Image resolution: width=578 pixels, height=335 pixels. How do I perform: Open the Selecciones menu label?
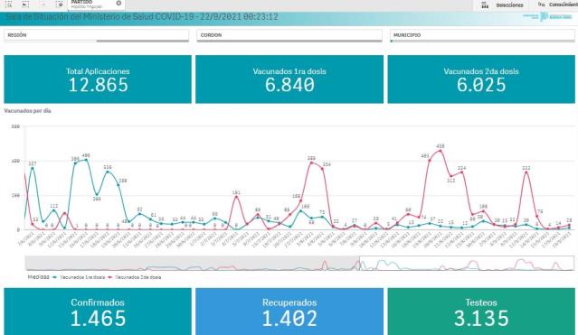(509, 5)
